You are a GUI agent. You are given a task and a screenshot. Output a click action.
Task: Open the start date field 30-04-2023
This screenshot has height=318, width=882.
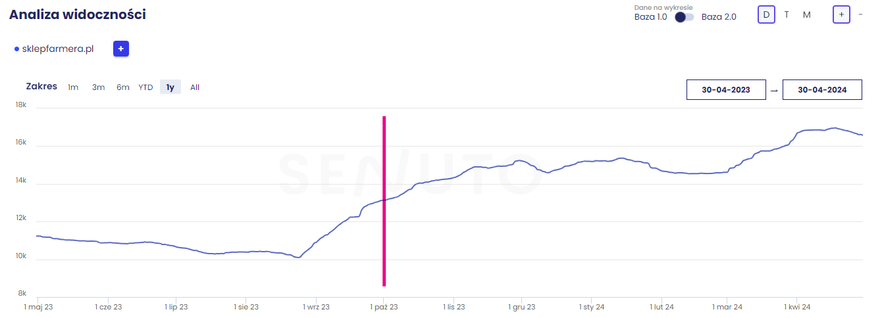pyautogui.click(x=726, y=90)
